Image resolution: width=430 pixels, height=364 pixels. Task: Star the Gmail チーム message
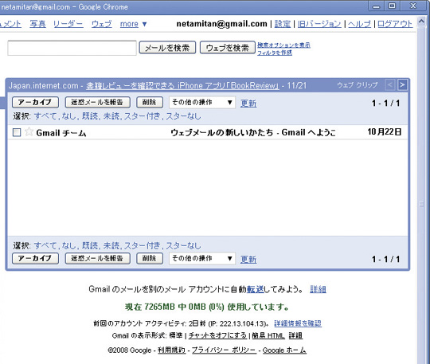(x=29, y=132)
